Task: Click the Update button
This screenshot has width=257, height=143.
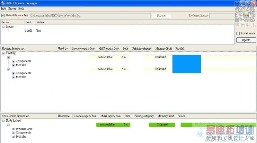Action: (x=246, y=40)
